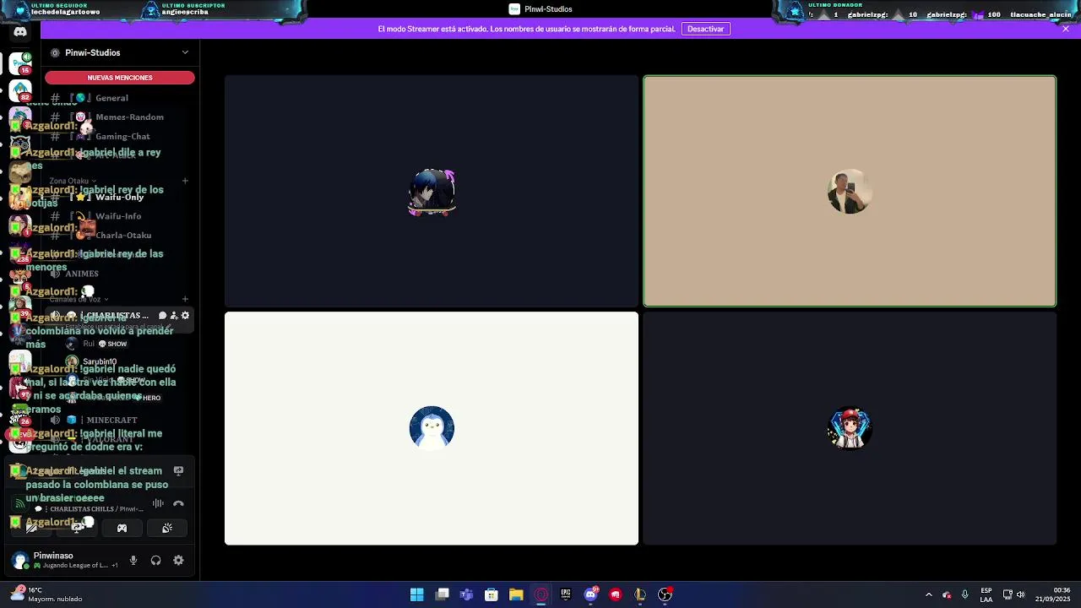Open voice connection signal details
The image size is (1081, 608).
(x=19, y=503)
